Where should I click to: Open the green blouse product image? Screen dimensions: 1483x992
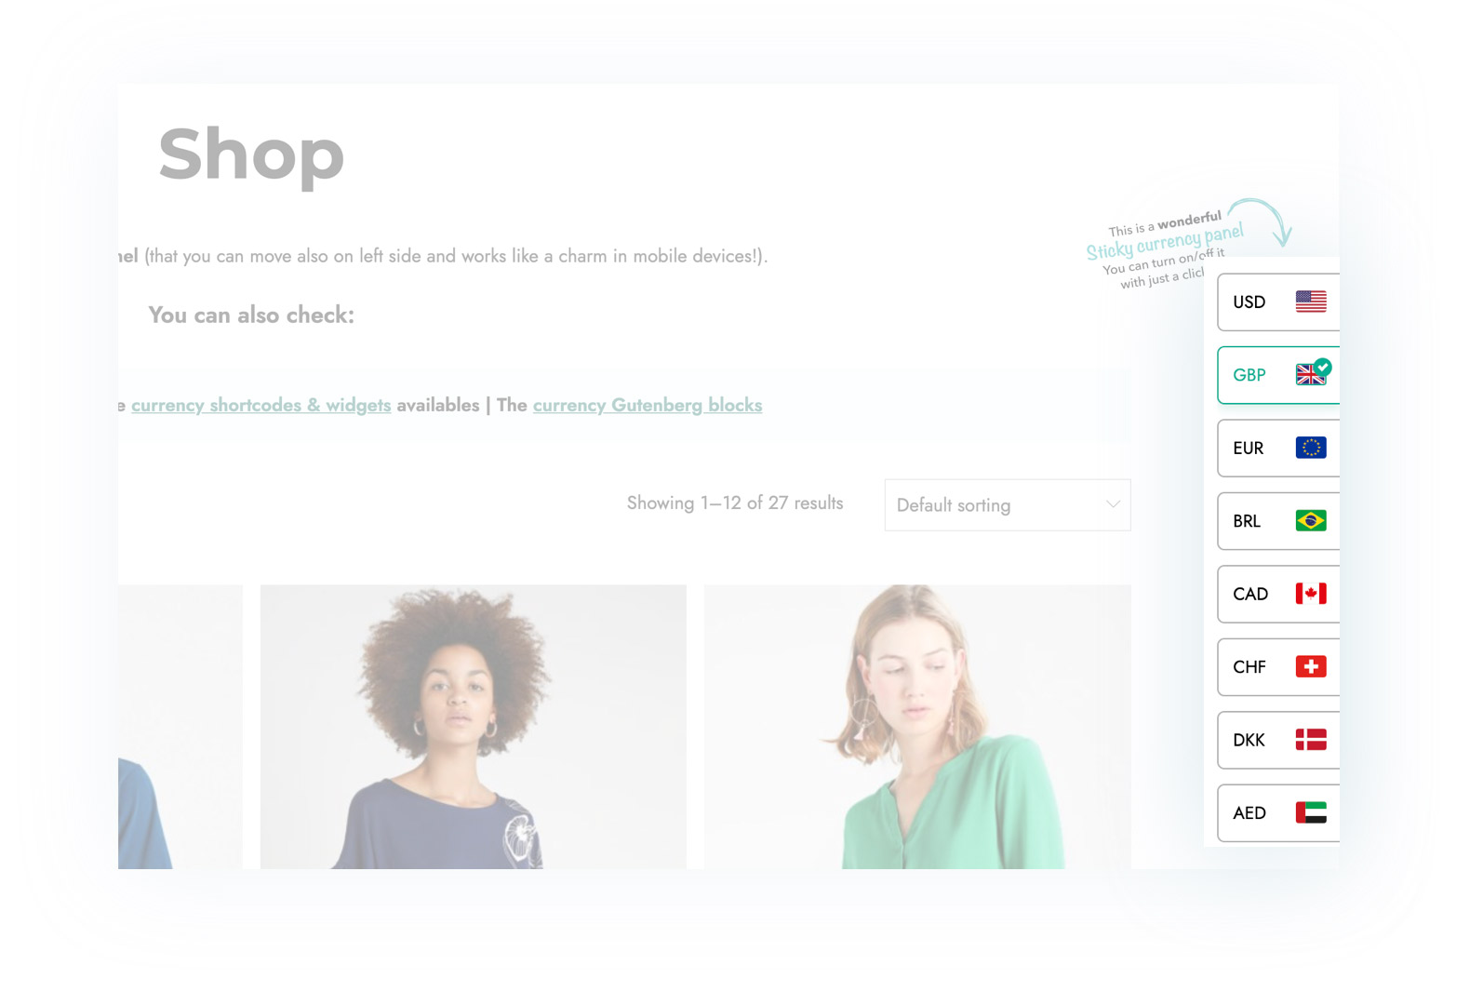917,727
